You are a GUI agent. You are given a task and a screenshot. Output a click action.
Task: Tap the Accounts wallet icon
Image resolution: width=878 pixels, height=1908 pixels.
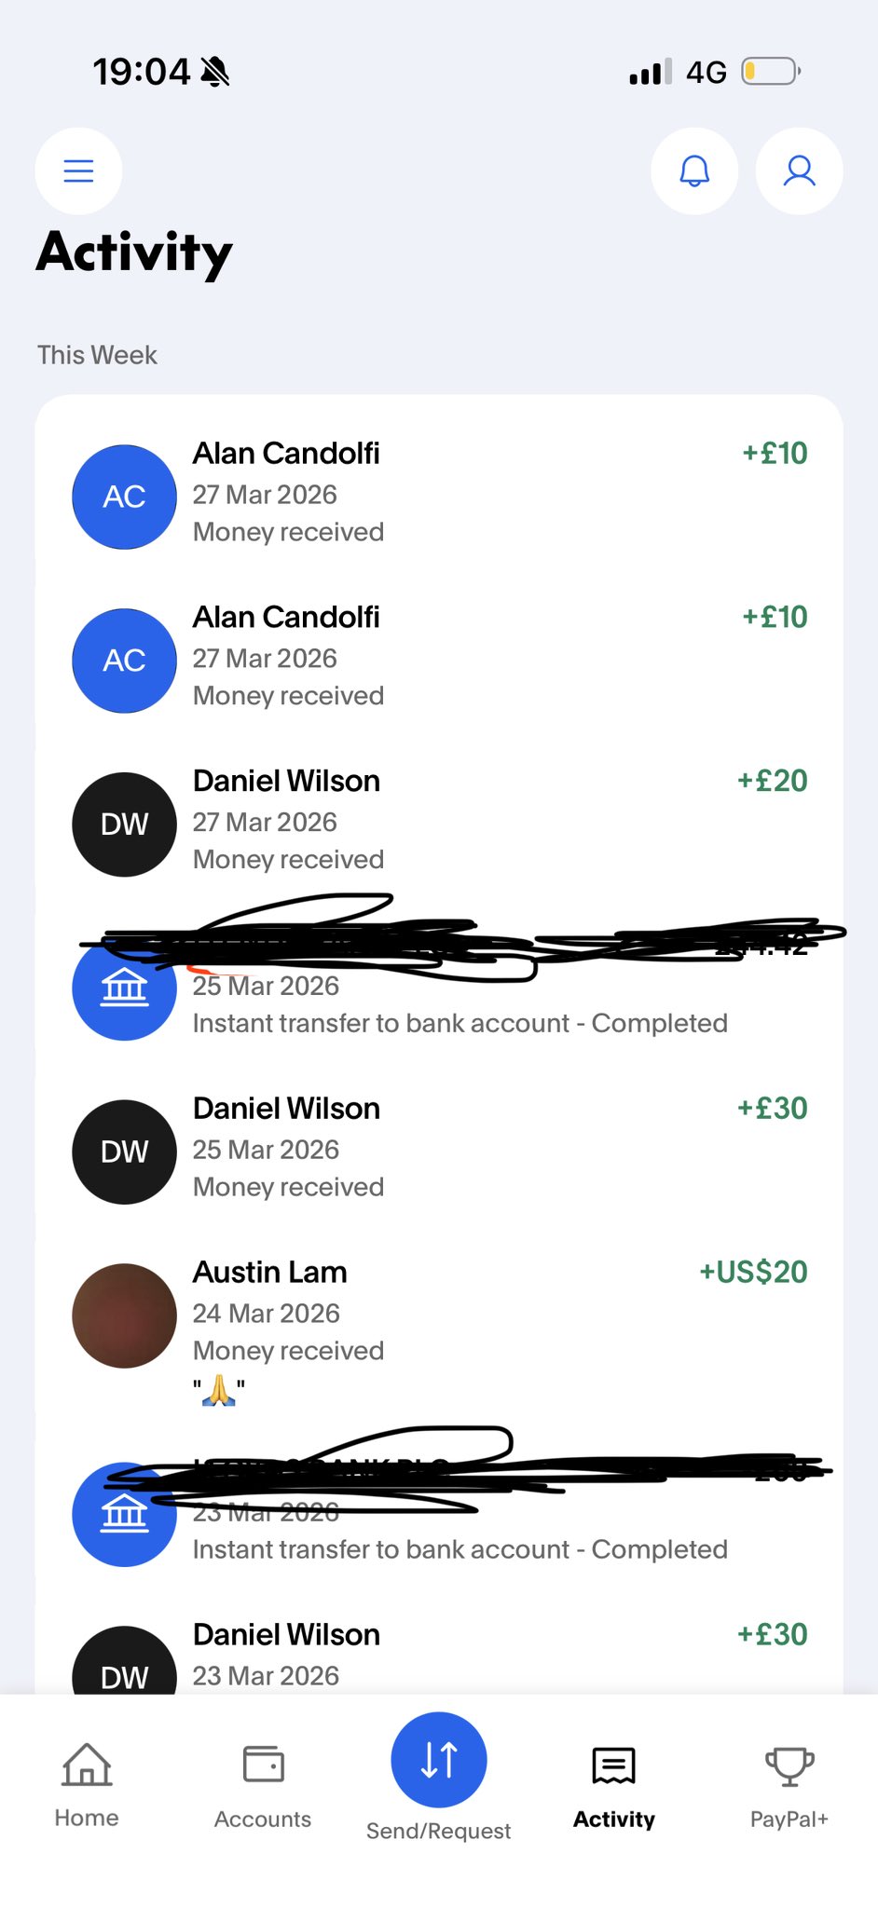[263, 1765]
